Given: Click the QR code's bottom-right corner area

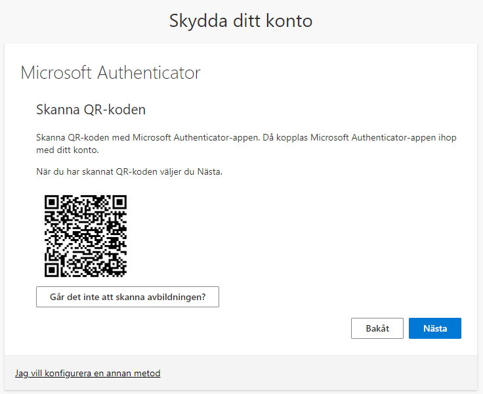Looking at the screenshot, I should (120, 271).
